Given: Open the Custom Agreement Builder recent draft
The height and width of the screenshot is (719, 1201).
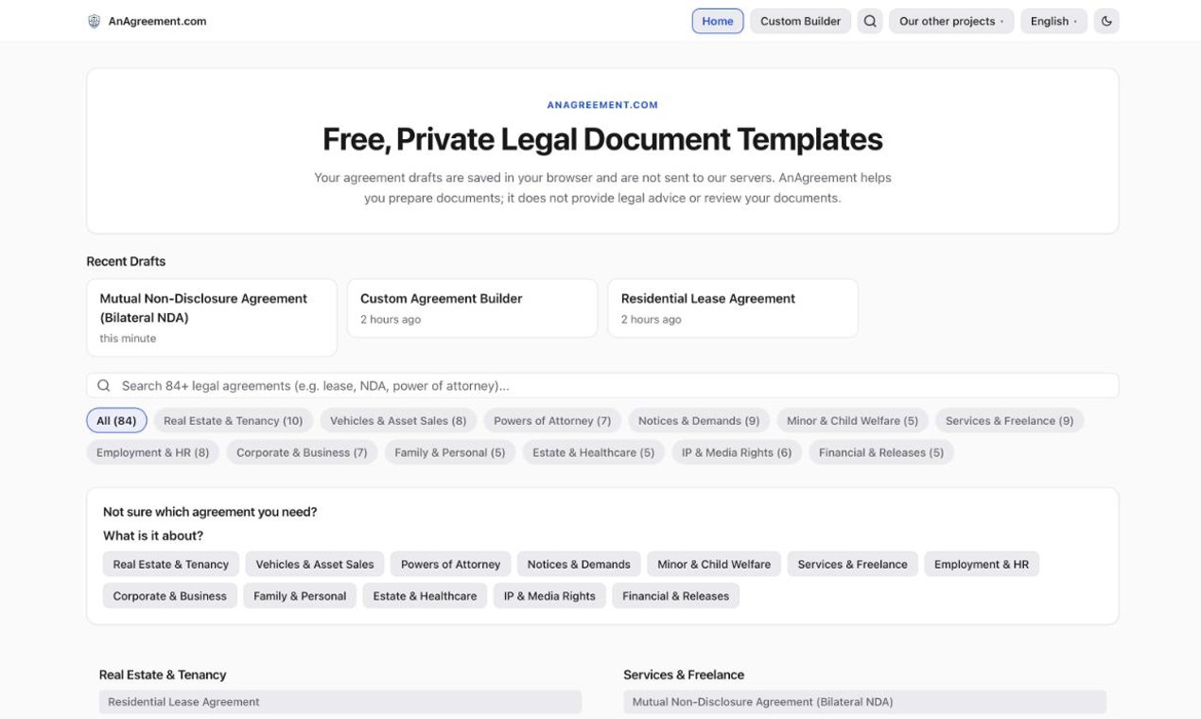Looking at the screenshot, I should [472, 308].
